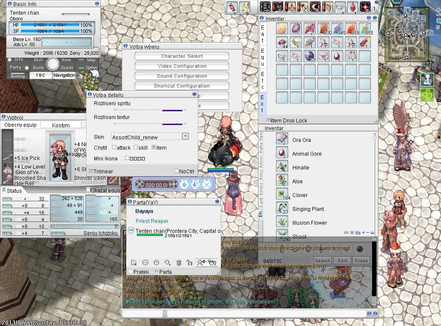Image resolution: width=441 pixels, height=326 pixels.
Task: Close the replay recorder bar
Action: (207, 185)
